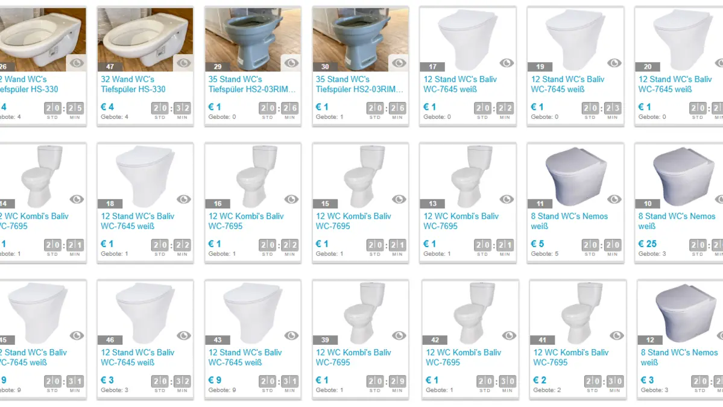723x407 pixels.
Task: Click the eye icon on lot 42
Action: [x=508, y=336]
